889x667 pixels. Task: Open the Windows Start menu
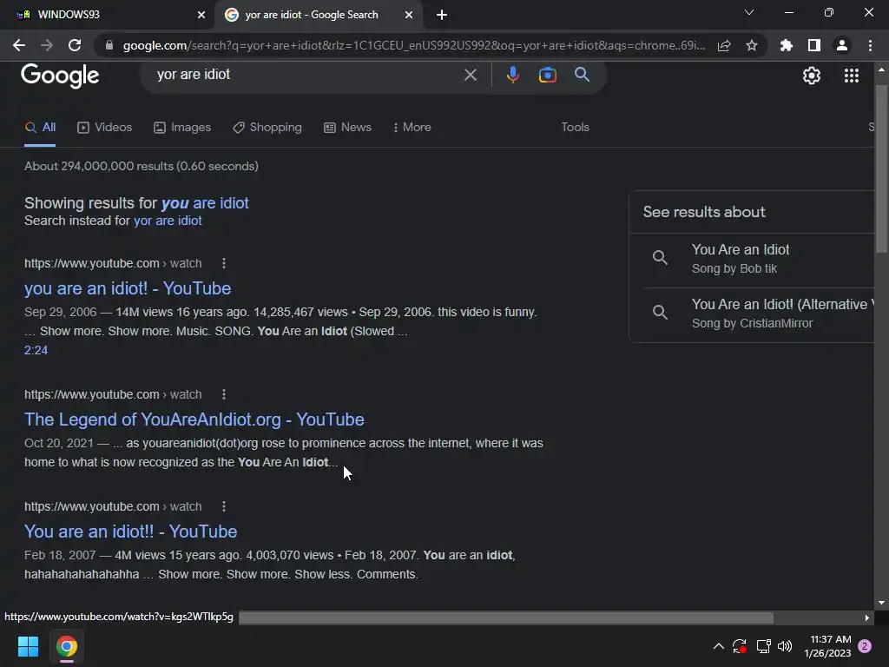28,646
